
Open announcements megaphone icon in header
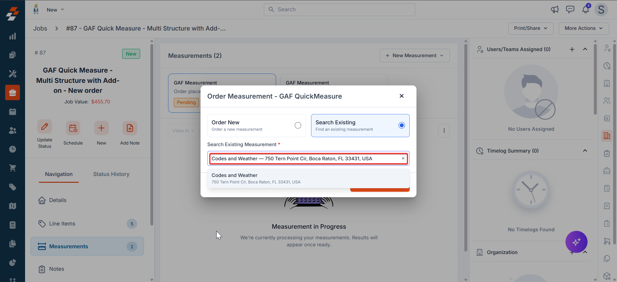click(555, 10)
